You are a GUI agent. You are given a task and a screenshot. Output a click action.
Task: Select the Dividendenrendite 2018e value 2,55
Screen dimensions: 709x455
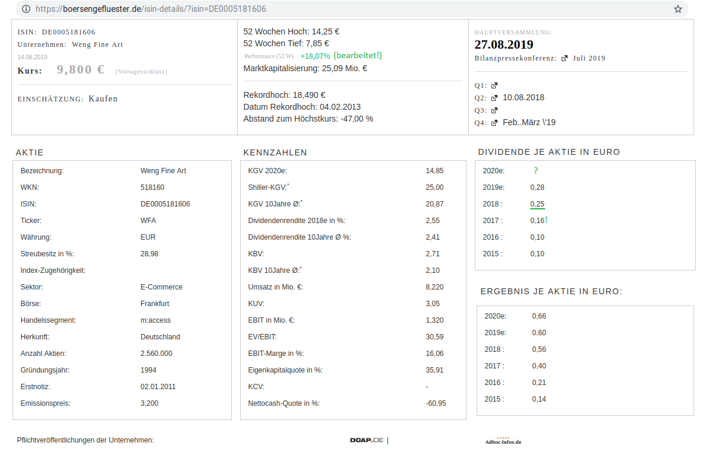pyautogui.click(x=433, y=221)
